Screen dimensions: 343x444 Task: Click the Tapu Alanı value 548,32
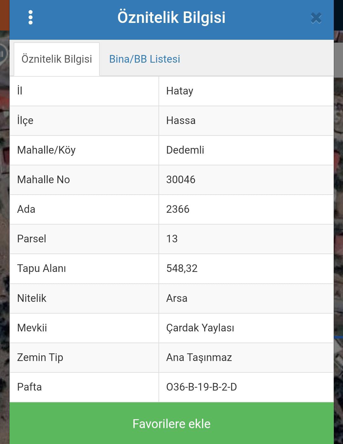(182, 268)
